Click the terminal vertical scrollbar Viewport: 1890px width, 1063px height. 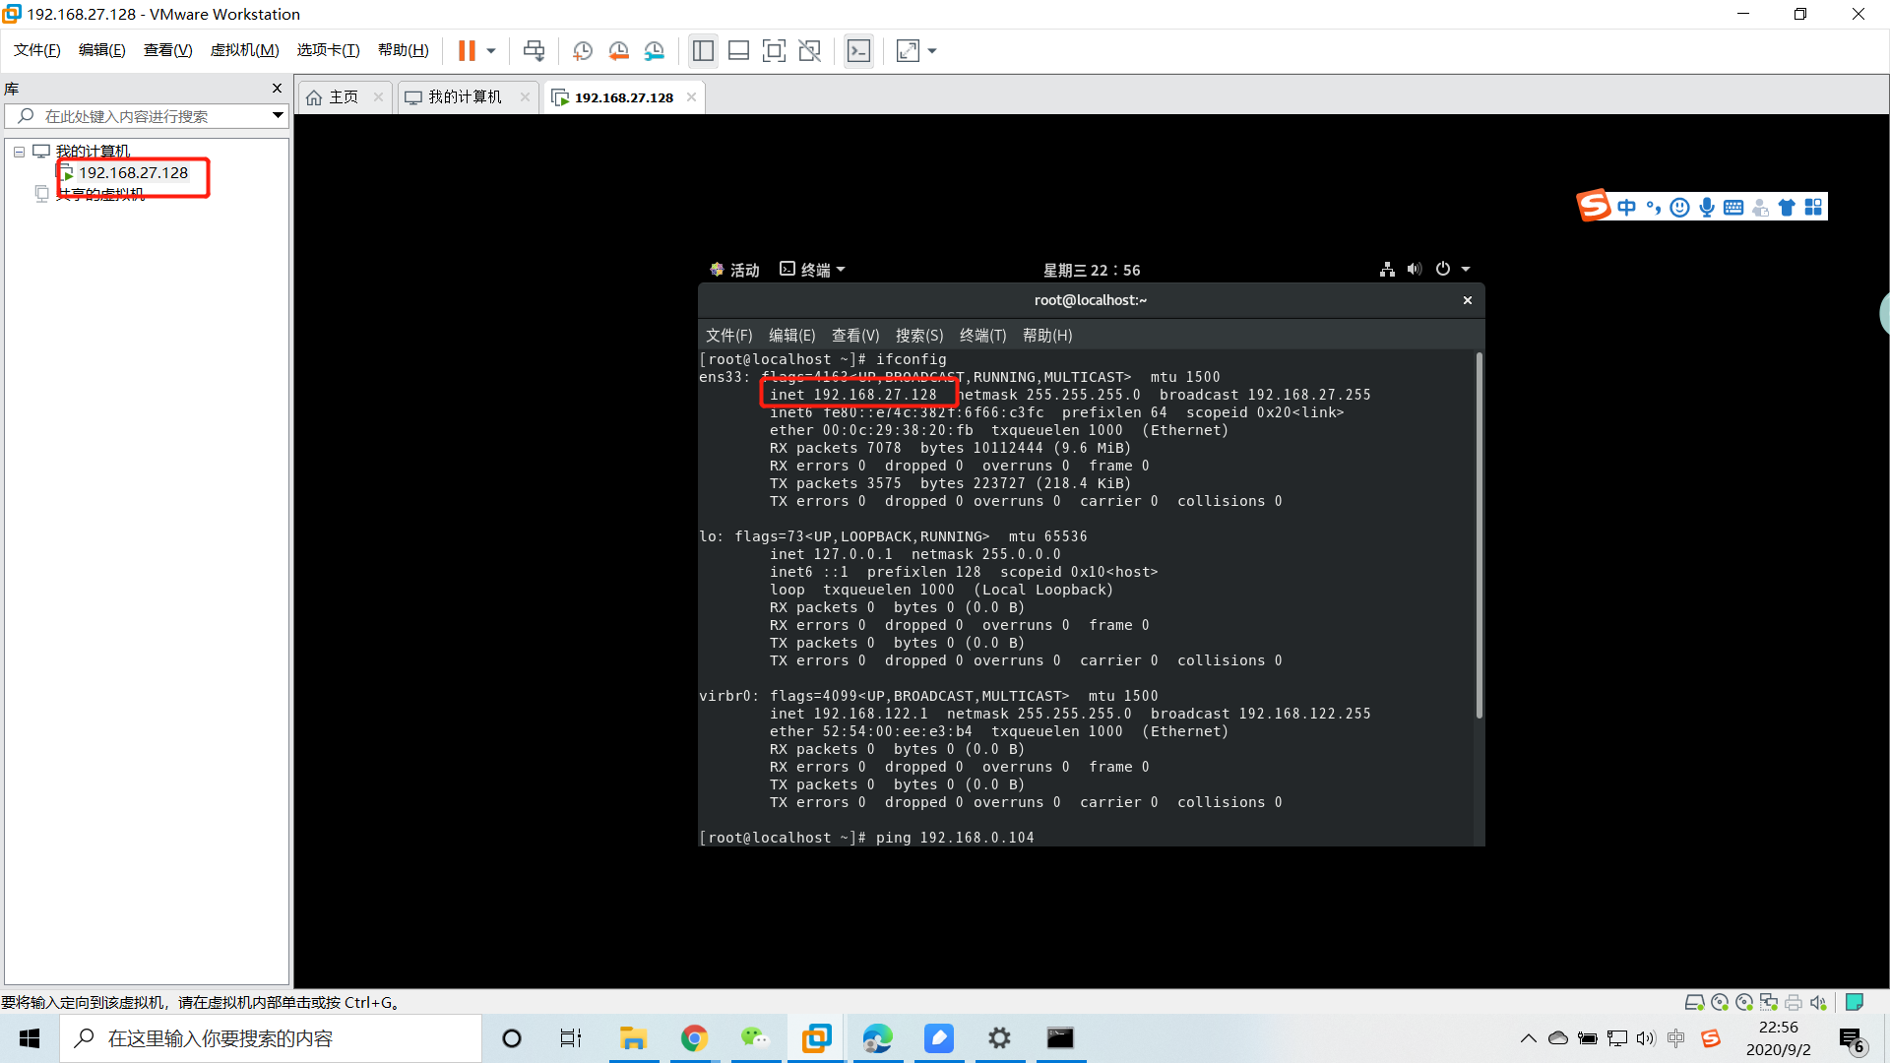coord(1479,536)
